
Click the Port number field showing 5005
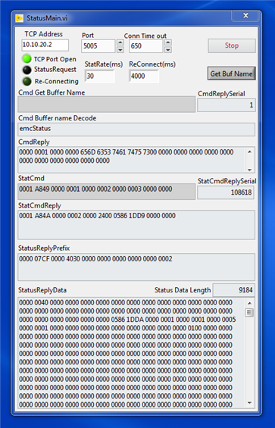[98, 46]
